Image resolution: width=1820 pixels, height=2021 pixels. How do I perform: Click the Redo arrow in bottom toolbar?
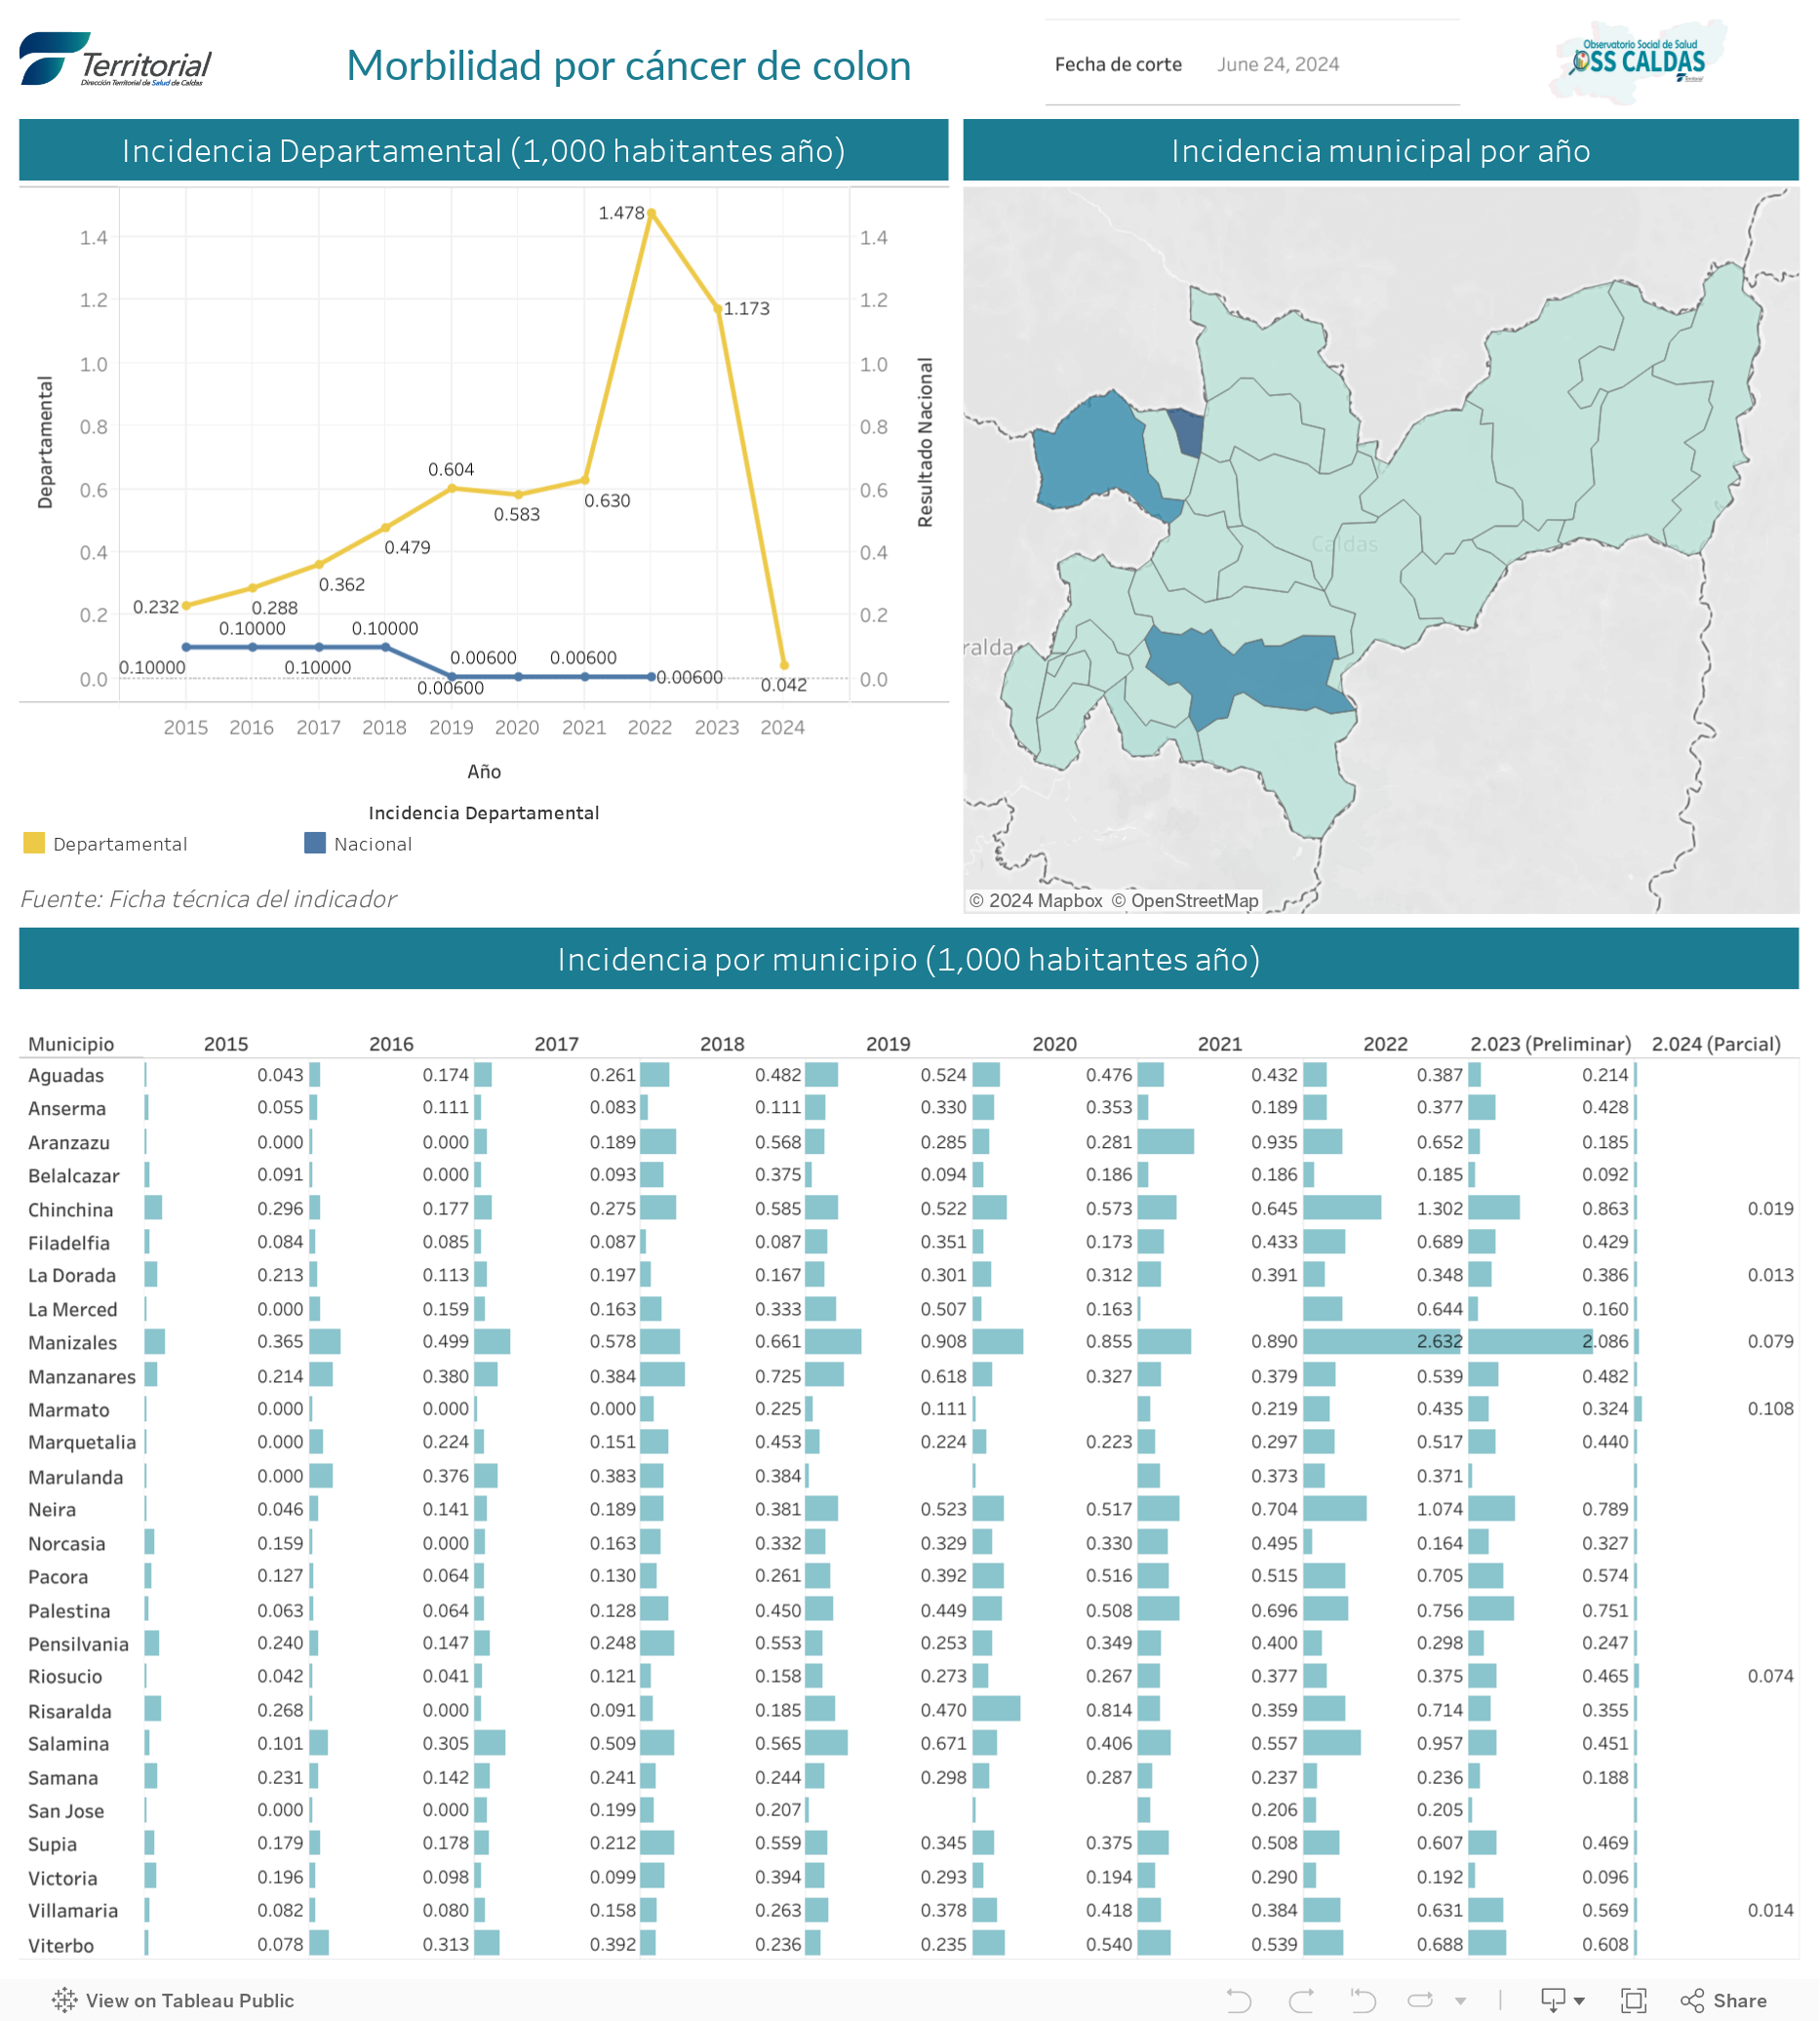[x=1301, y=2000]
